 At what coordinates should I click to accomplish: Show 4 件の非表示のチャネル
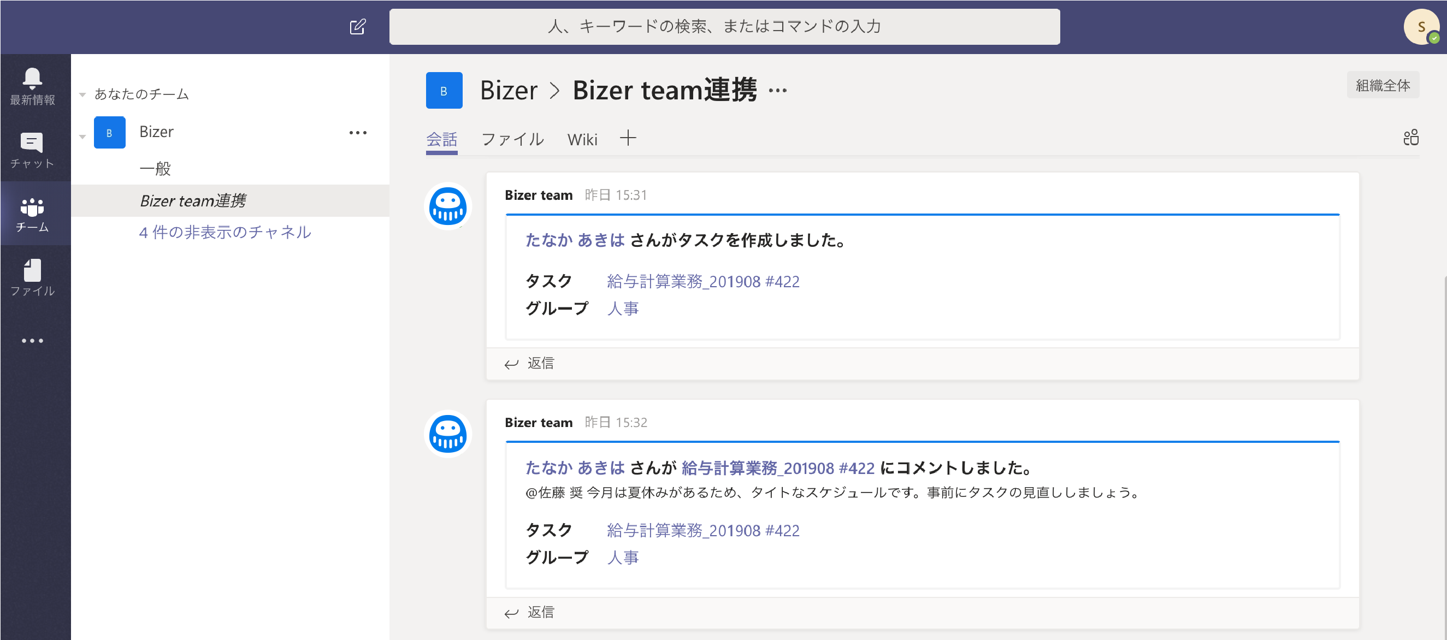pos(225,232)
